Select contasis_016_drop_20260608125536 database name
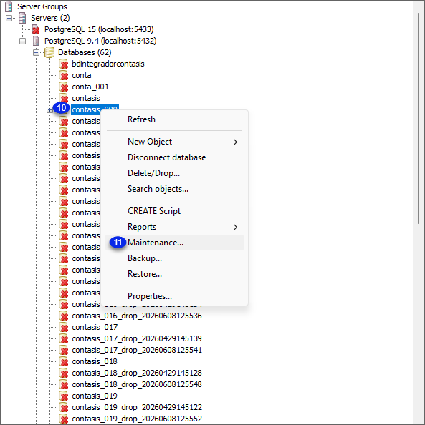The height and width of the screenshot is (425, 425). point(137,316)
